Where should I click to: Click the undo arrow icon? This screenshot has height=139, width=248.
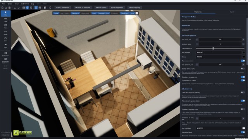point(15,8)
